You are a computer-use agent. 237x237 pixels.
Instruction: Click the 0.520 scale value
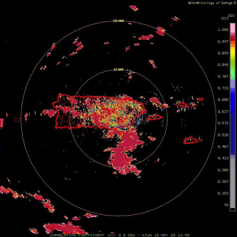[223, 135]
